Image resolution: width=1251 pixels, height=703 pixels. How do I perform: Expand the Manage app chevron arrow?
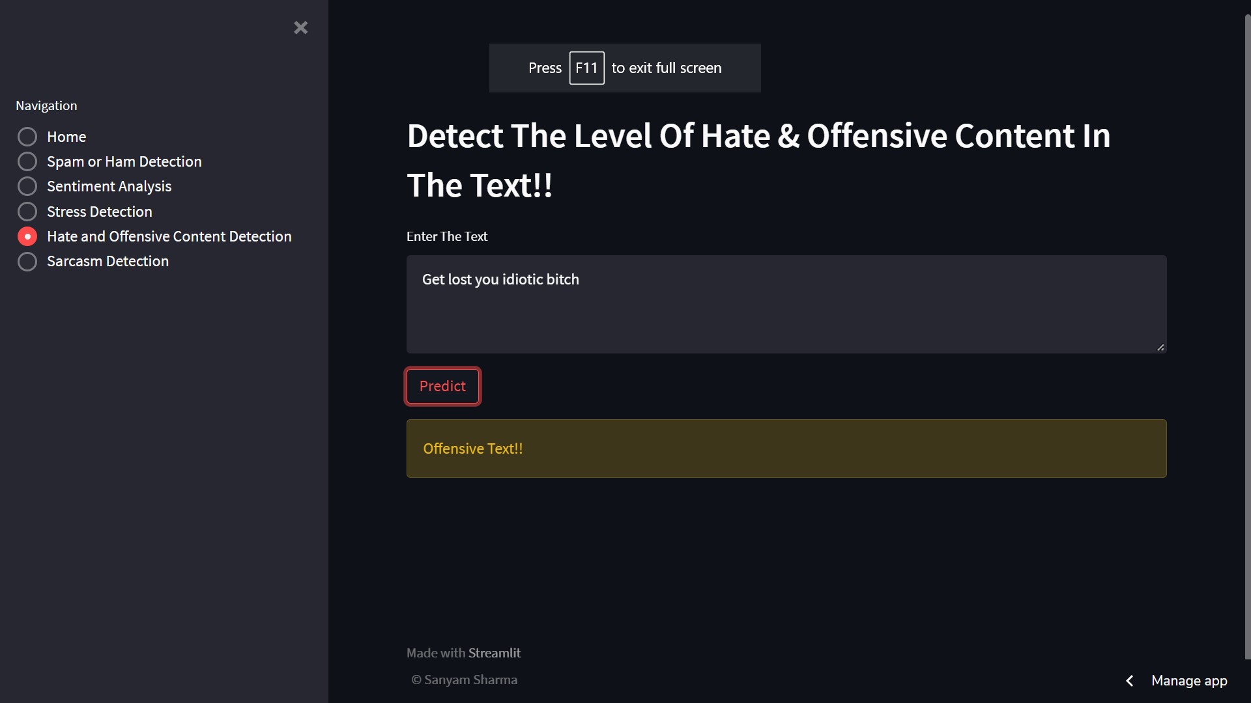1130,681
